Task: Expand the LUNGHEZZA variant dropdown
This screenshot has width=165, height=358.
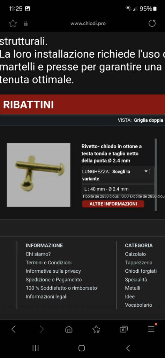Action: [118, 175]
